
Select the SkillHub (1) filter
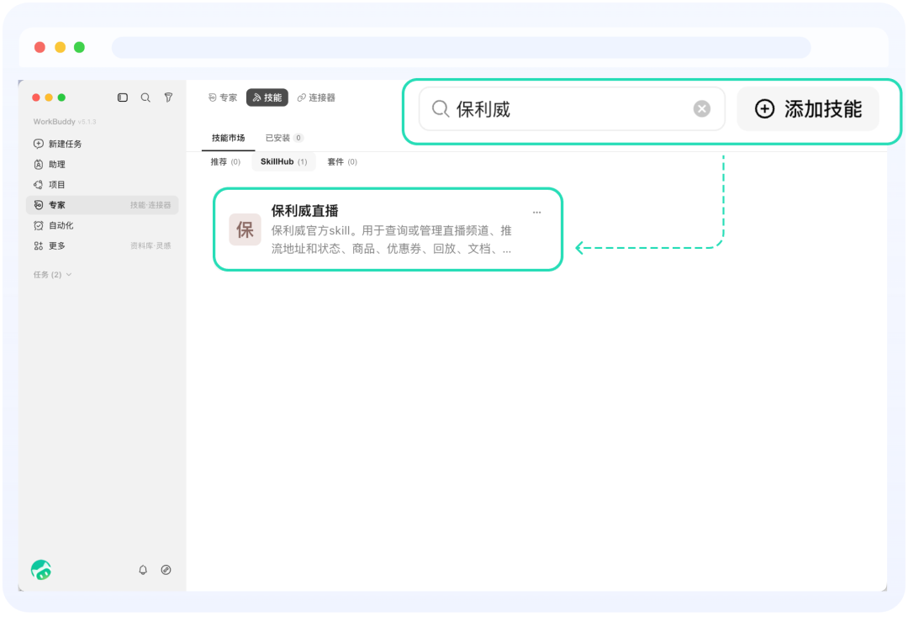pyautogui.click(x=284, y=162)
